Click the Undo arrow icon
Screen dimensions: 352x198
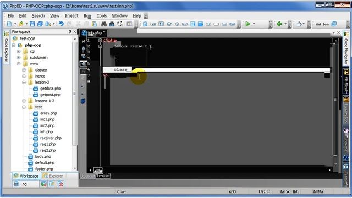[x=61, y=24]
